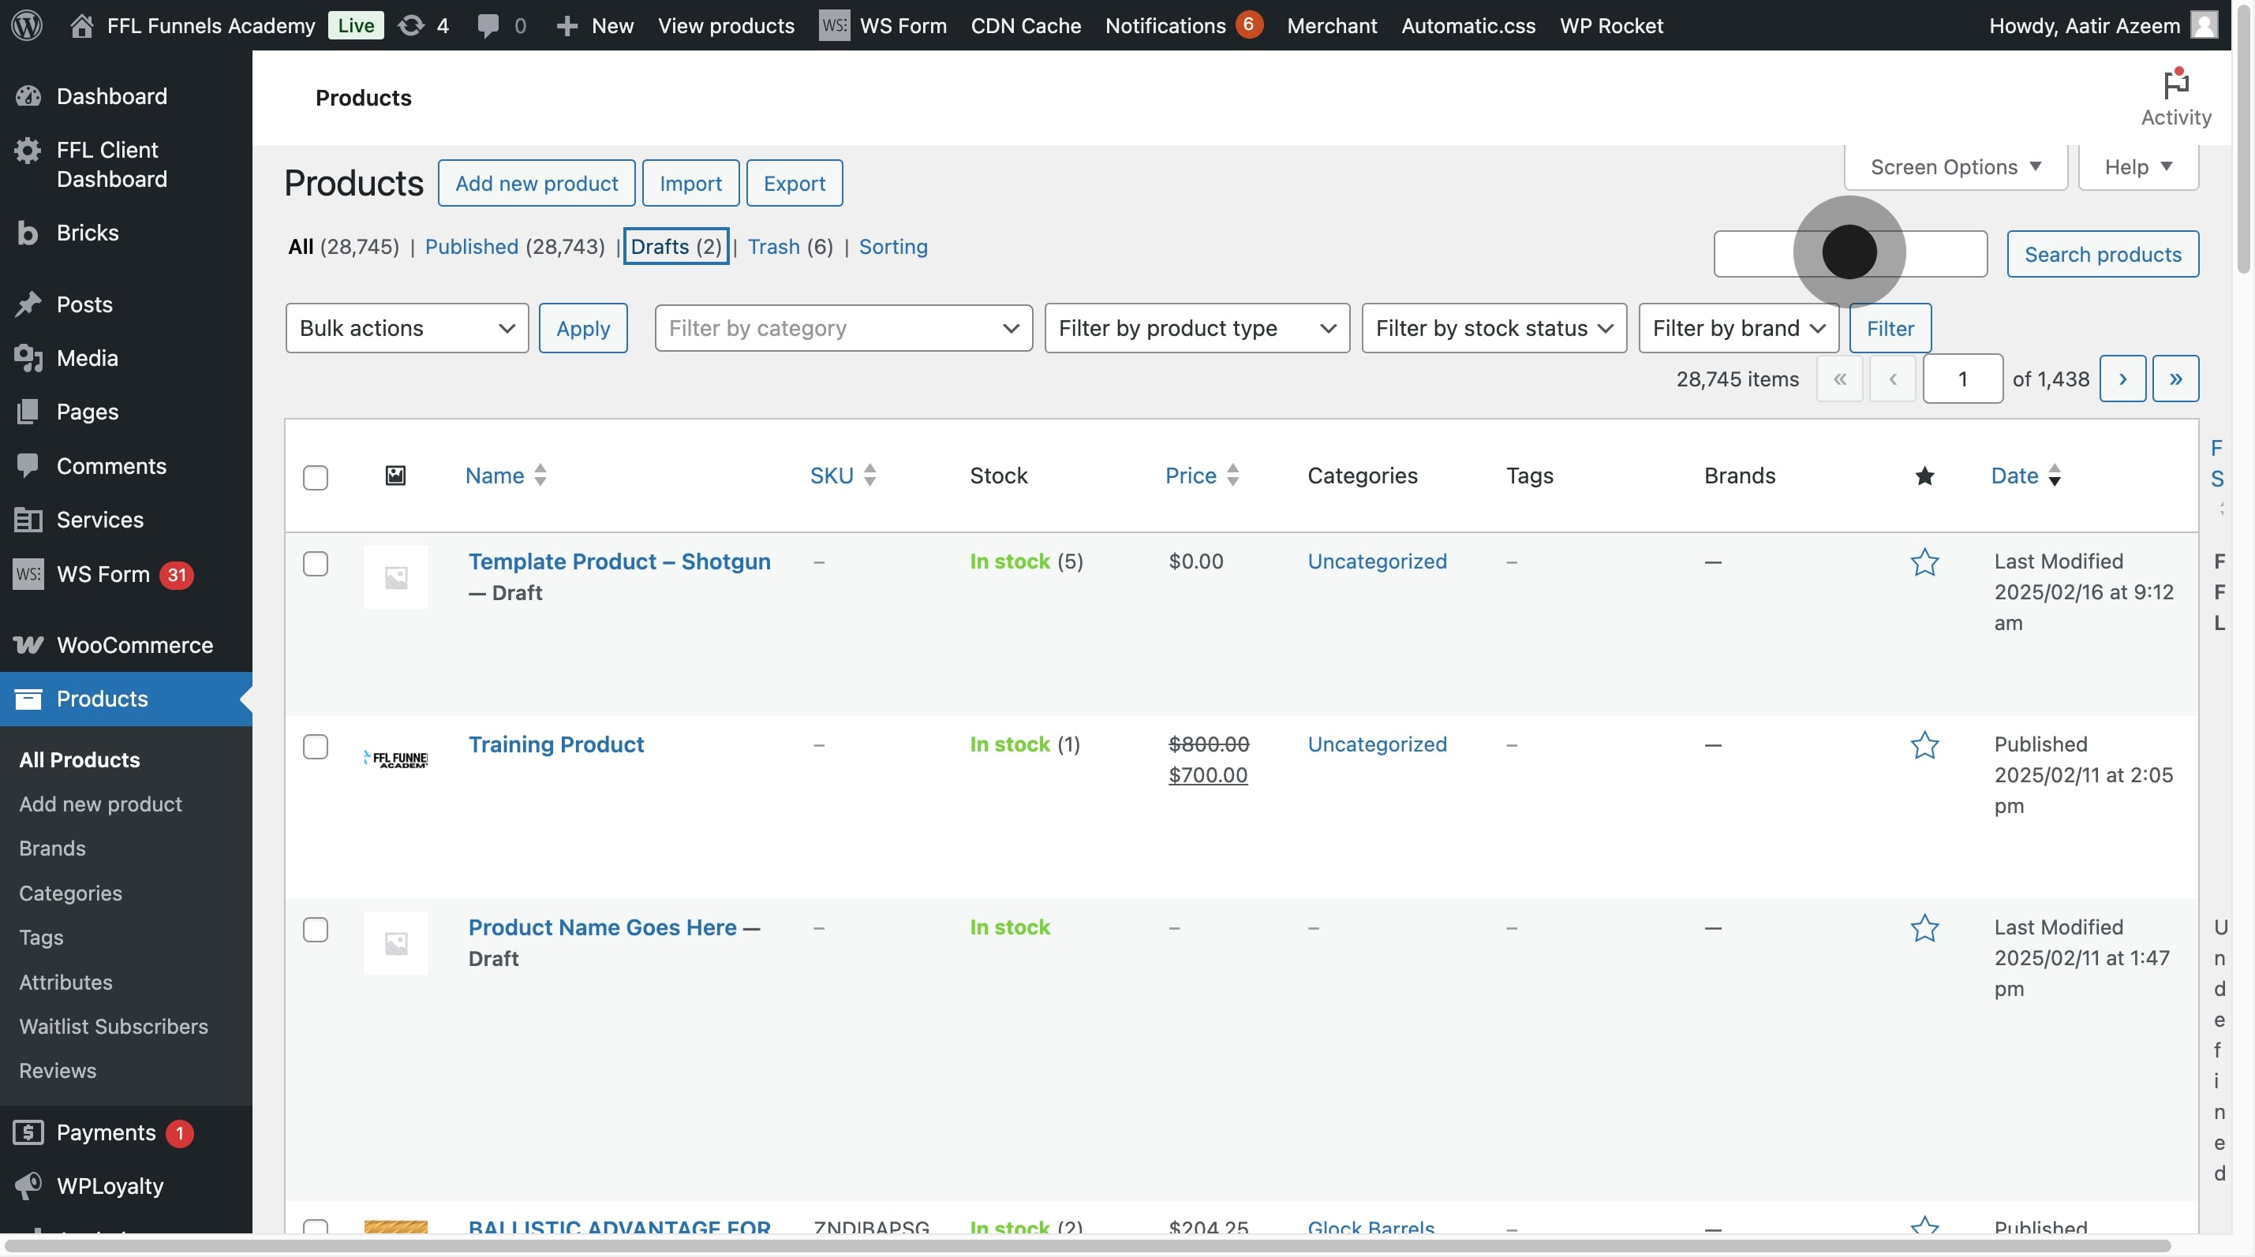2255x1257 pixels.
Task: Feature Product Name Goes Here with star
Action: point(1924,927)
